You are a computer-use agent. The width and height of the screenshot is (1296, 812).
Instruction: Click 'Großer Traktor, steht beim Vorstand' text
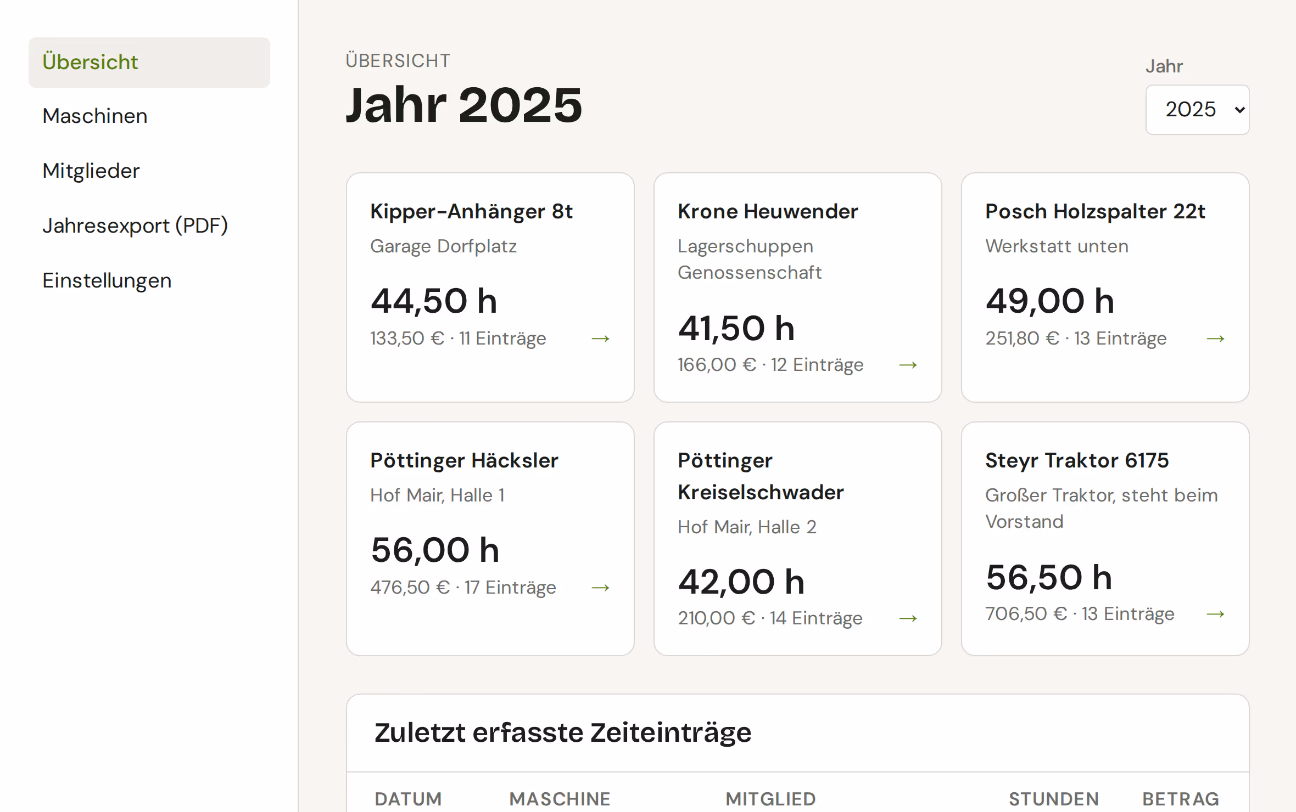point(1101,509)
